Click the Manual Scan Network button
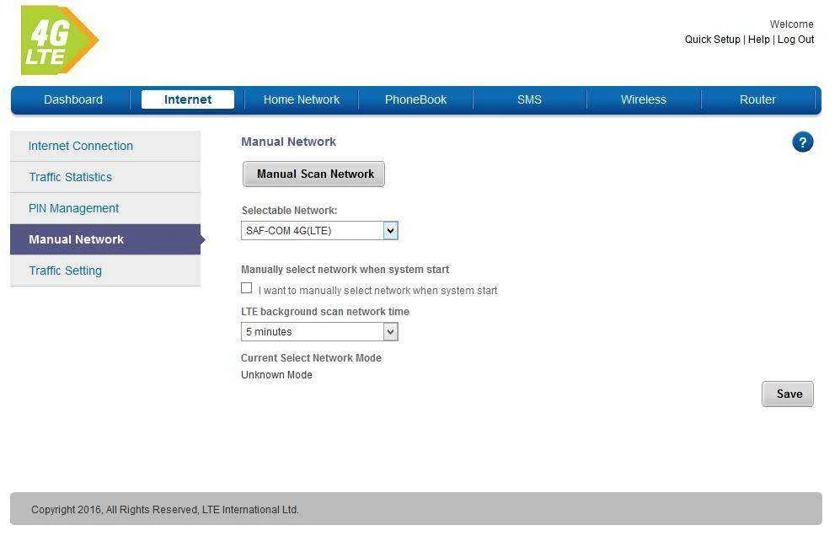The height and width of the screenshot is (536, 840). (x=314, y=174)
